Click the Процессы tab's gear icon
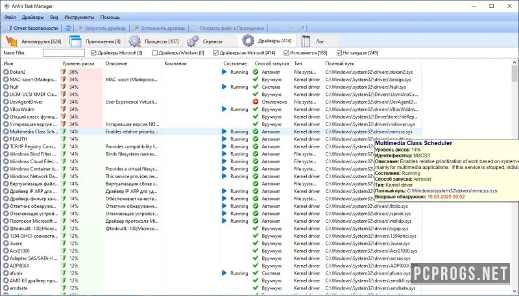The width and height of the screenshot is (519, 296). (135, 41)
